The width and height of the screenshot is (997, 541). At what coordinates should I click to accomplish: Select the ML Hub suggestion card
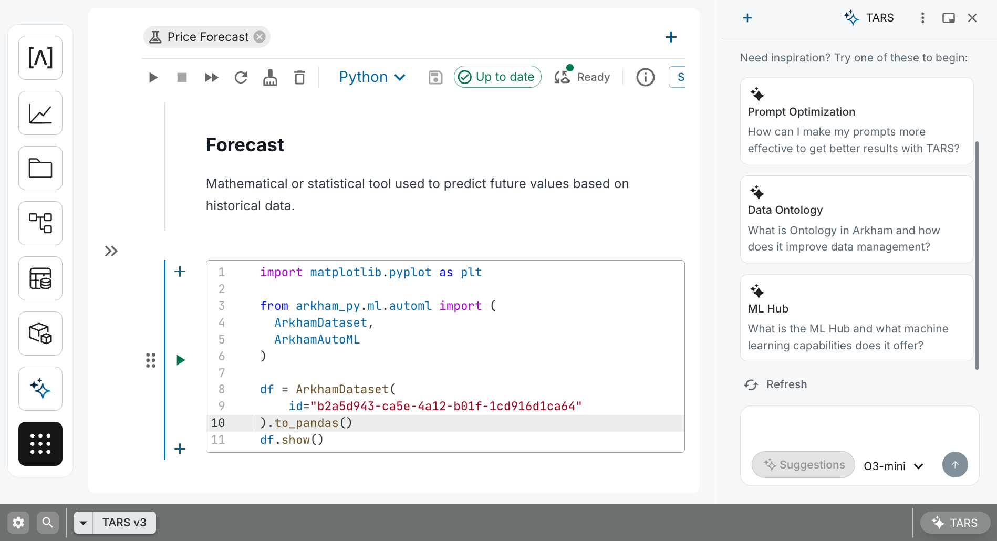click(x=857, y=318)
